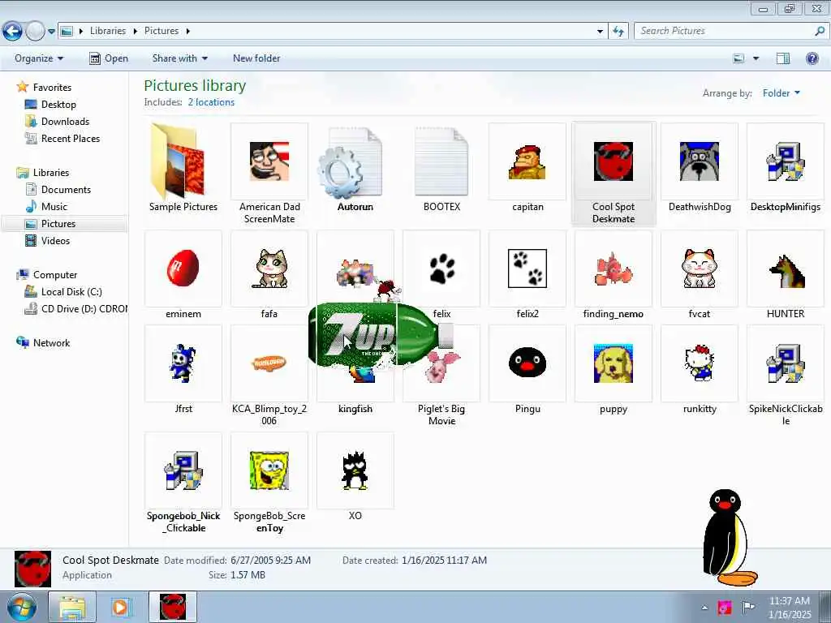The width and height of the screenshot is (831, 623).
Task: Select the KCA_Blimp_toy_2006 icon
Action: click(x=269, y=363)
